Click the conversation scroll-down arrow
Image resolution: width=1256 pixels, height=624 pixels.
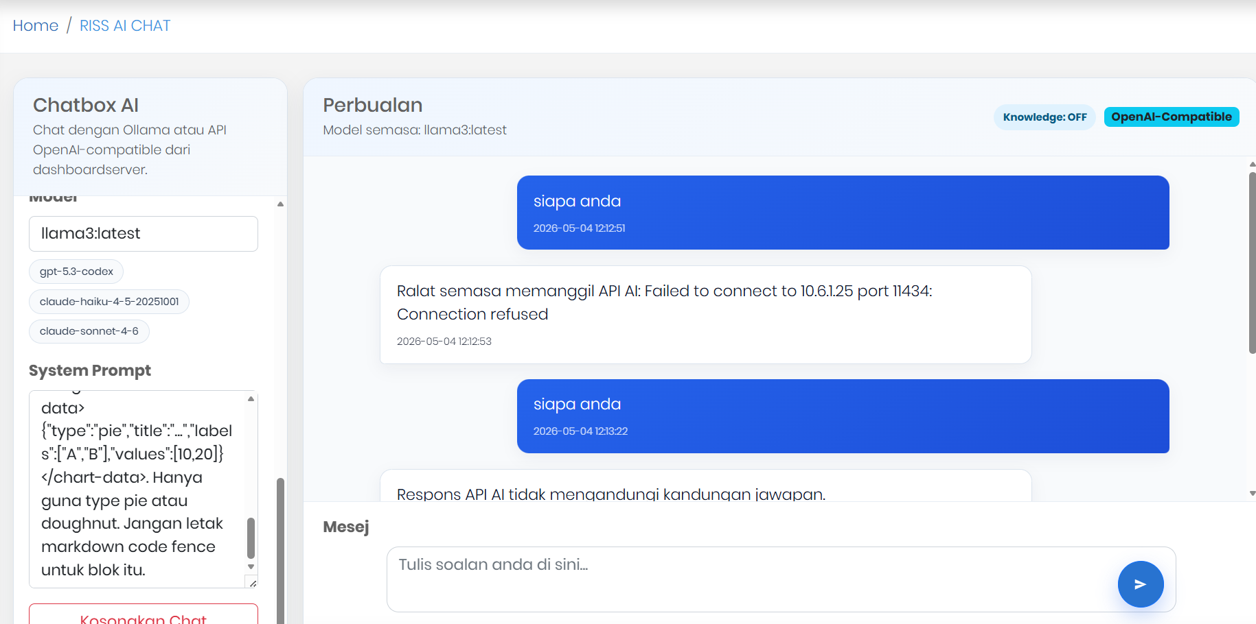(x=1252, y=493)
